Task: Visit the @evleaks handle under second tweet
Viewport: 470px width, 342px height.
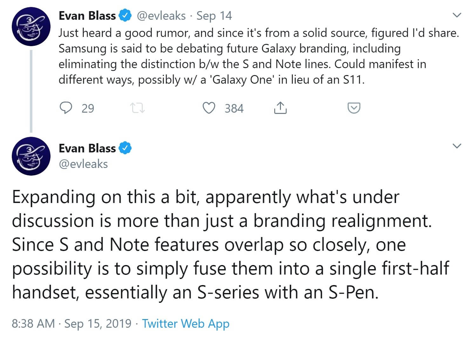Action: click(83, 164)
